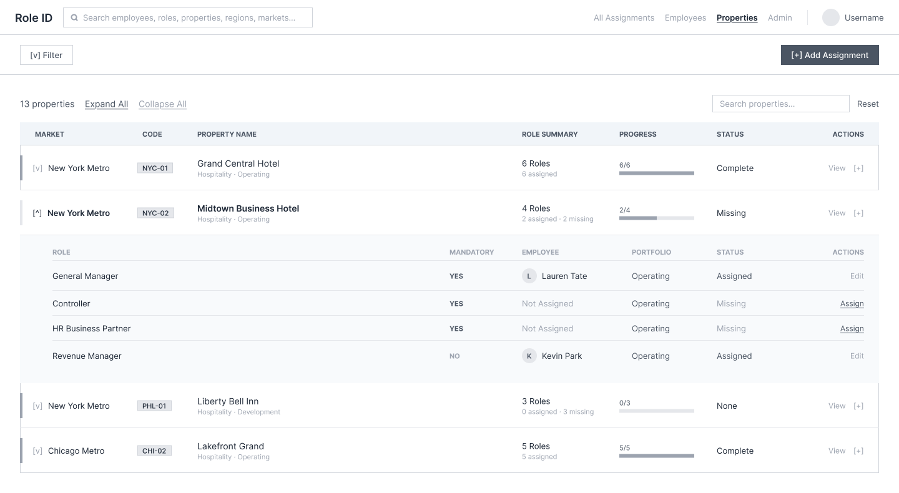Click the Role ID logo

[x=34, y=17]
